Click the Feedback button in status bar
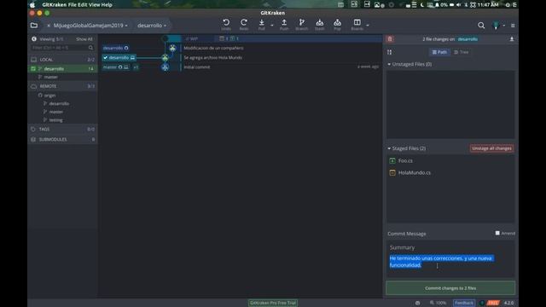546x307 pixels. (x=464, y=303)
